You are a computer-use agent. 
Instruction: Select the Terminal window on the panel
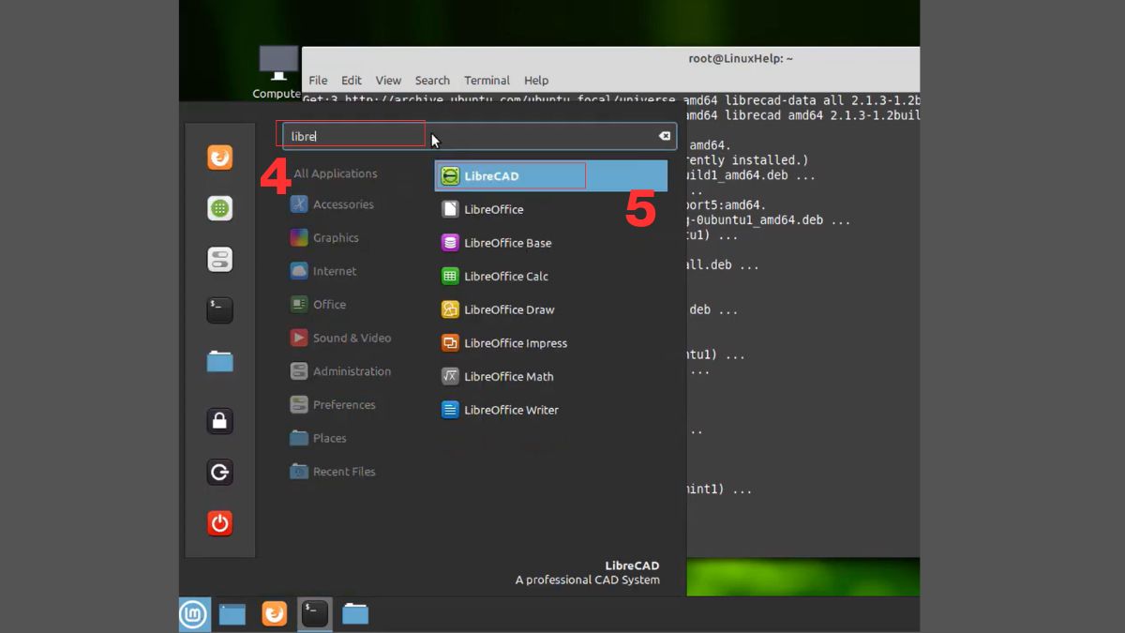[x=315, y=613]
